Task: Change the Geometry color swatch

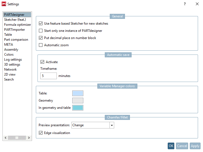Action: (78, 101)
